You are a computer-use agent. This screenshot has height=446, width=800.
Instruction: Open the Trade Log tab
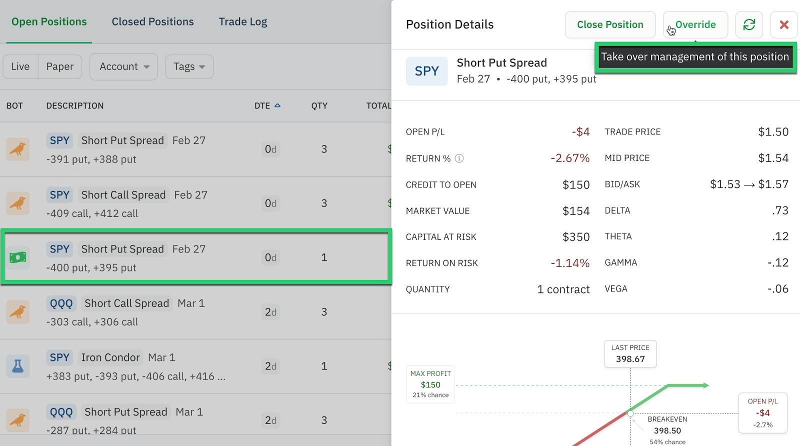243,21
